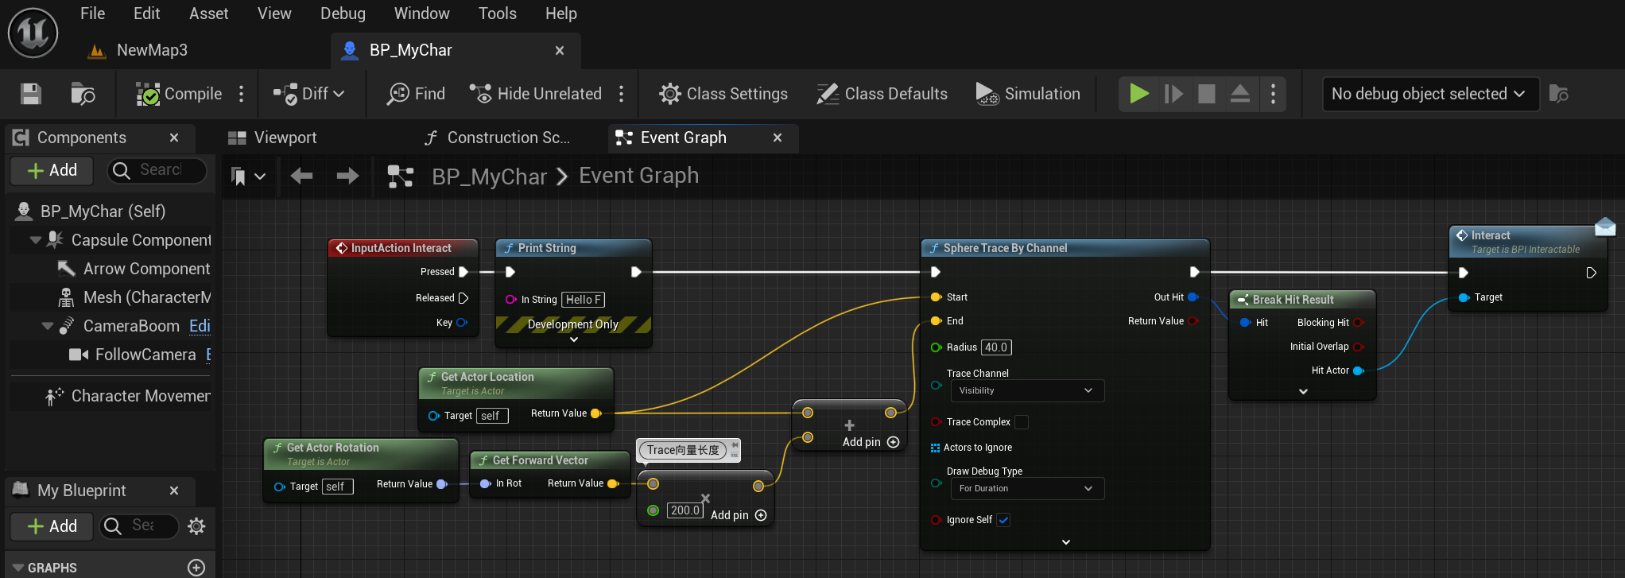Image resolution: width=1625 pixels, height=578 pixels.
Task: Add a new component with Add button
Action: tap(52, 170)
